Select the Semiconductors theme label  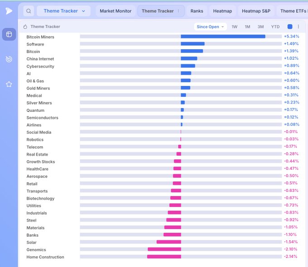(42, 118)
